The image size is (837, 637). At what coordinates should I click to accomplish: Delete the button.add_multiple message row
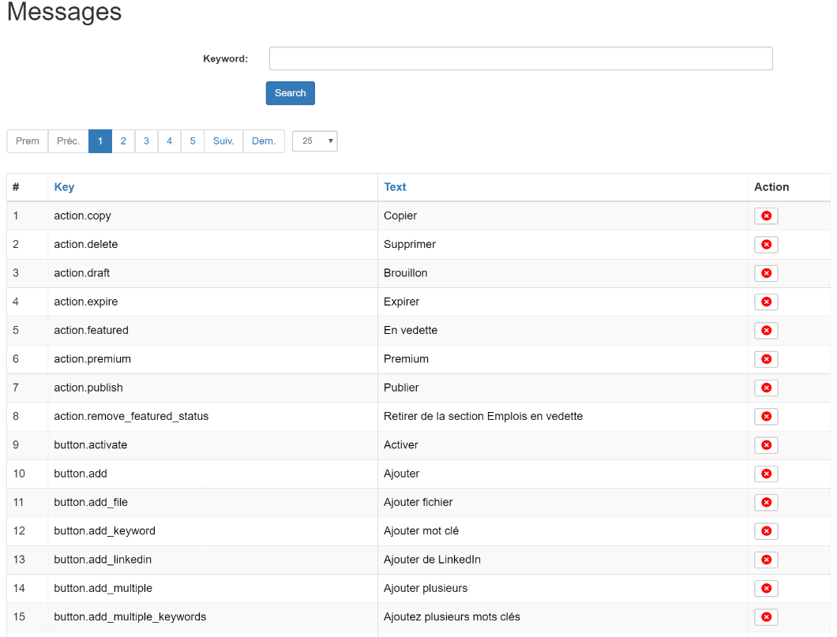[766, 588]
